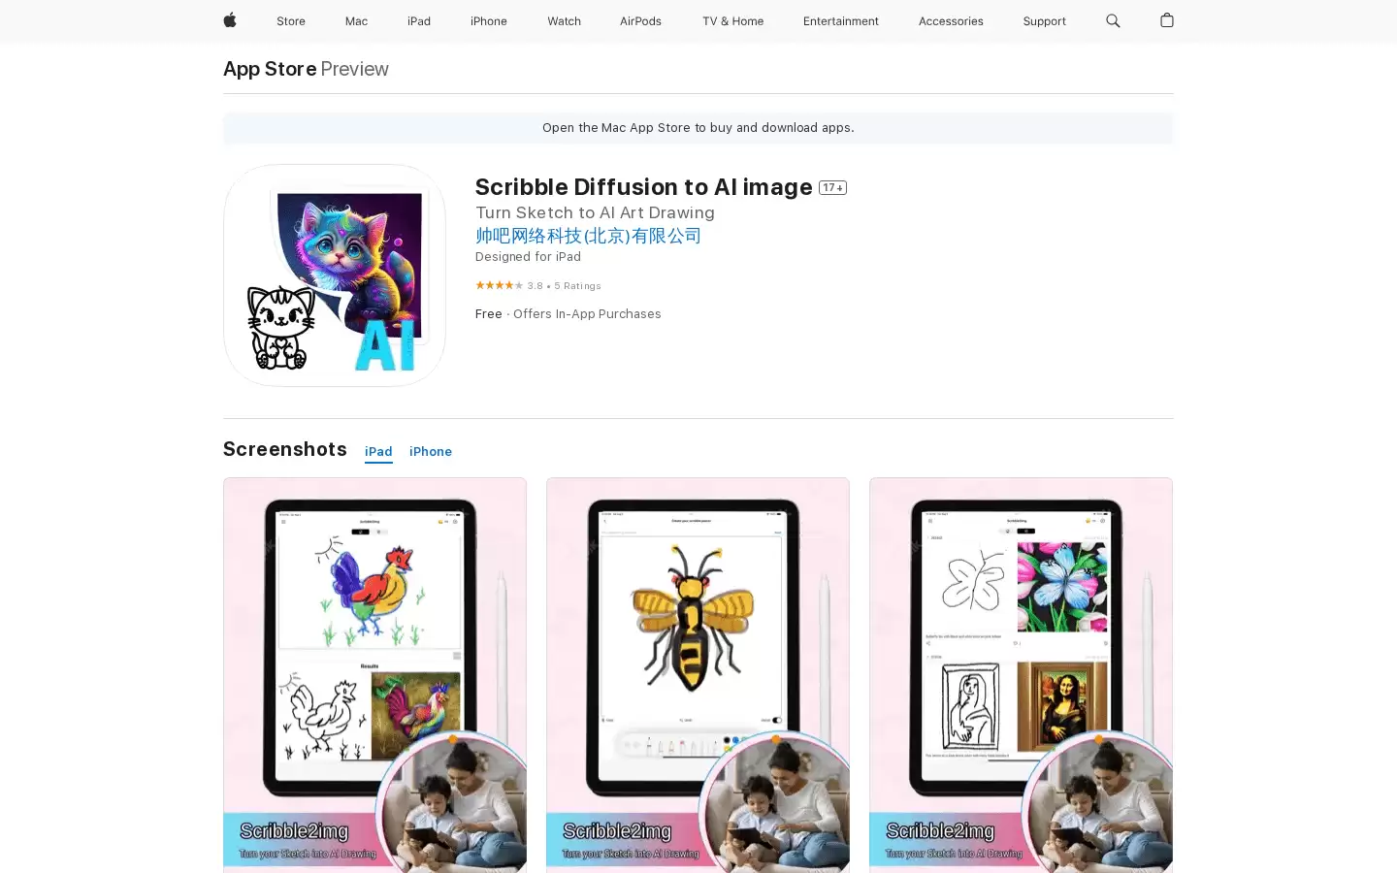
Task: Open the Store menu
Action: 291,21
